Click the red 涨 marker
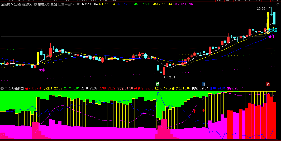The height and width of the screenshot is (141, 281). point(268,84)
